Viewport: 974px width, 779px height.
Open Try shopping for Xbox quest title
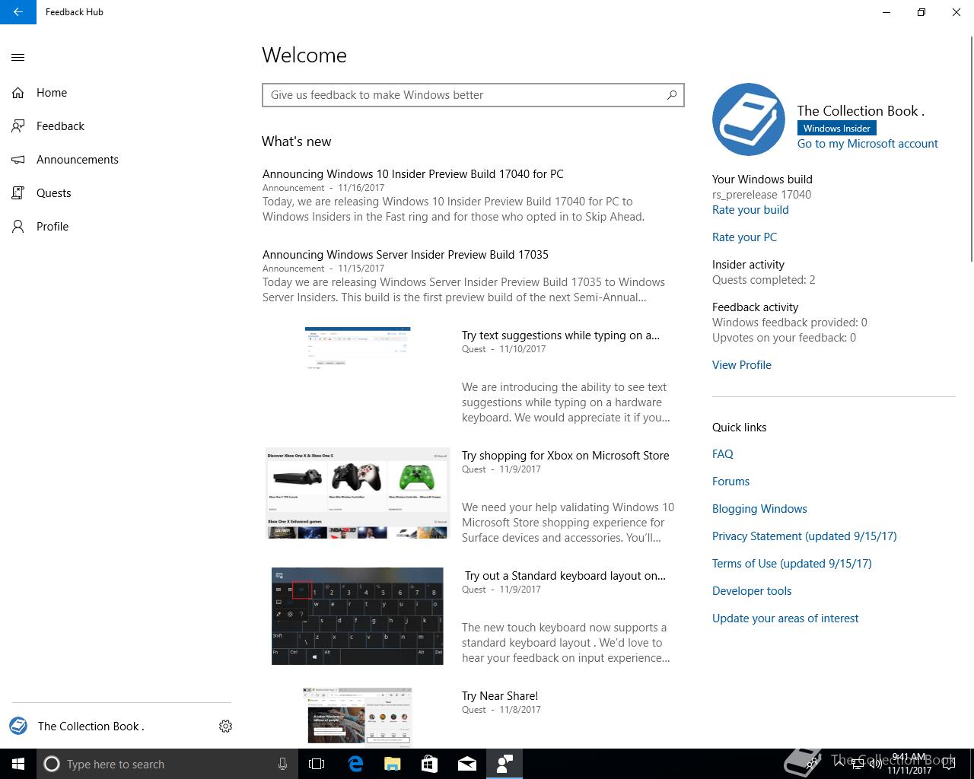565,456
